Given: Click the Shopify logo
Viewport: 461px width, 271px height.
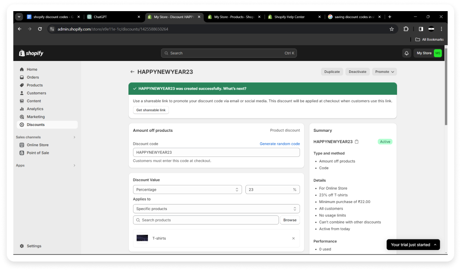Looking at the screenshot, I should (31, 53).
